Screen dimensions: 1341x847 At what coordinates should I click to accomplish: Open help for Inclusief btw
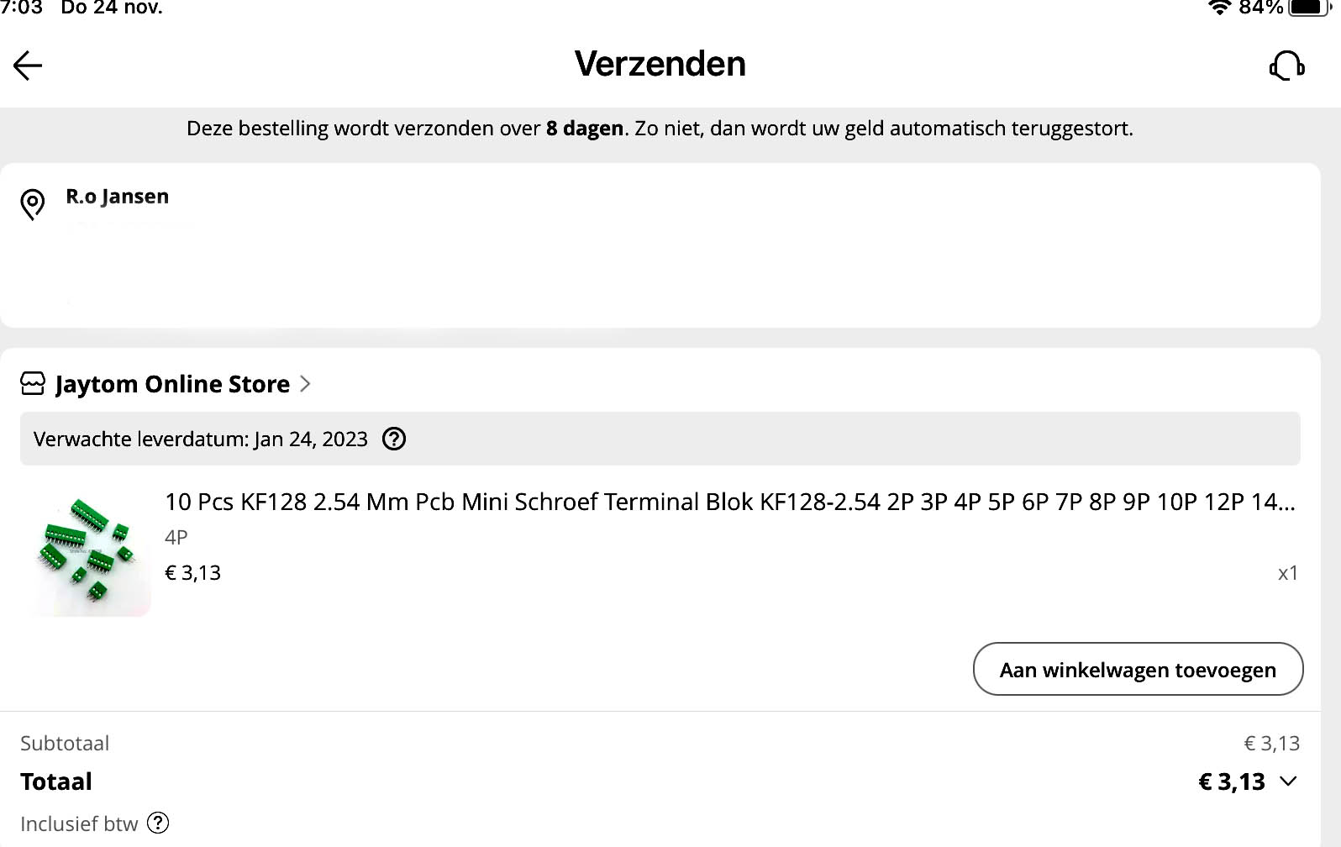pos(158,823)
